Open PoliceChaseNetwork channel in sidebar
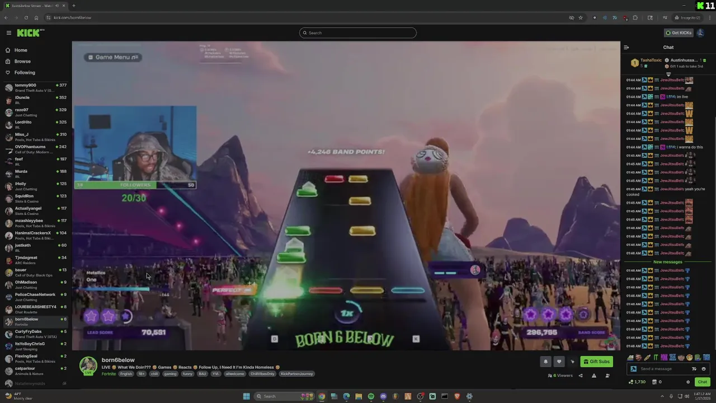The width and height of the screenshot is (716, 403). (35, 297)
